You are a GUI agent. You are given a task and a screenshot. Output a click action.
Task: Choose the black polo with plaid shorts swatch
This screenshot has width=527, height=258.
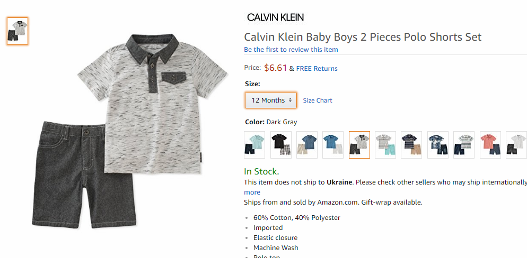pyautogui.click(x=280, y=145)
